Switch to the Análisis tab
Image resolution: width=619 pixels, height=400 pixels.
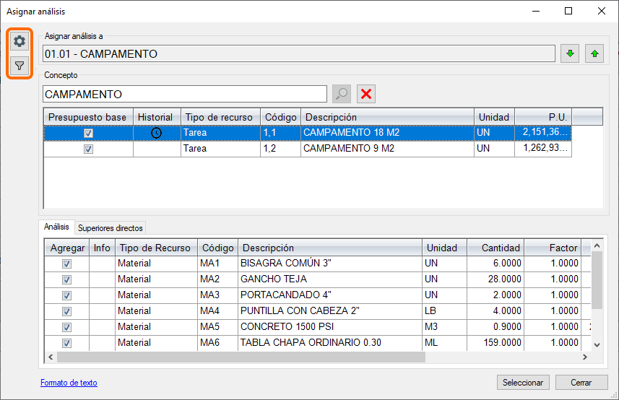(x=56, y=227)
